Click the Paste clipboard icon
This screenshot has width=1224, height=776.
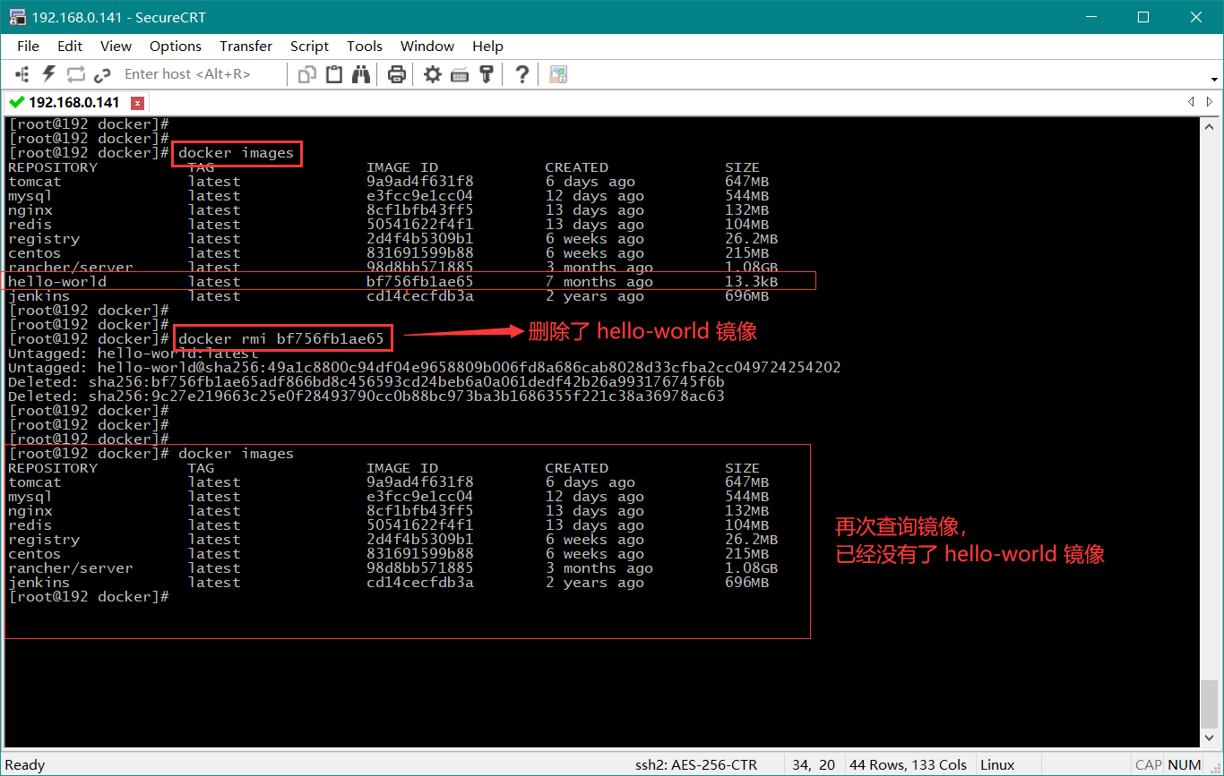(x=334, y=74)
